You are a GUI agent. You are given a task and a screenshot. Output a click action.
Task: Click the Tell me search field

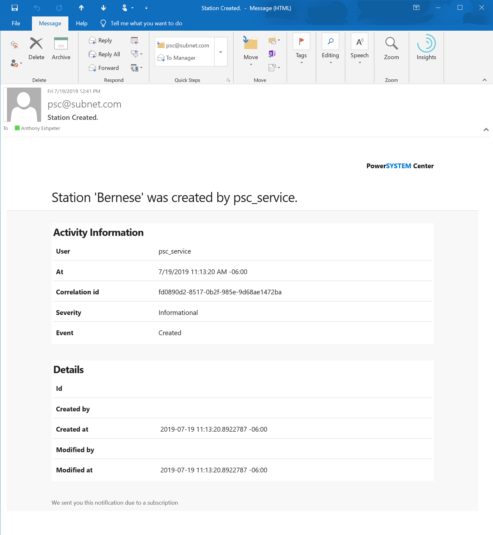click(x=146, y=23)
